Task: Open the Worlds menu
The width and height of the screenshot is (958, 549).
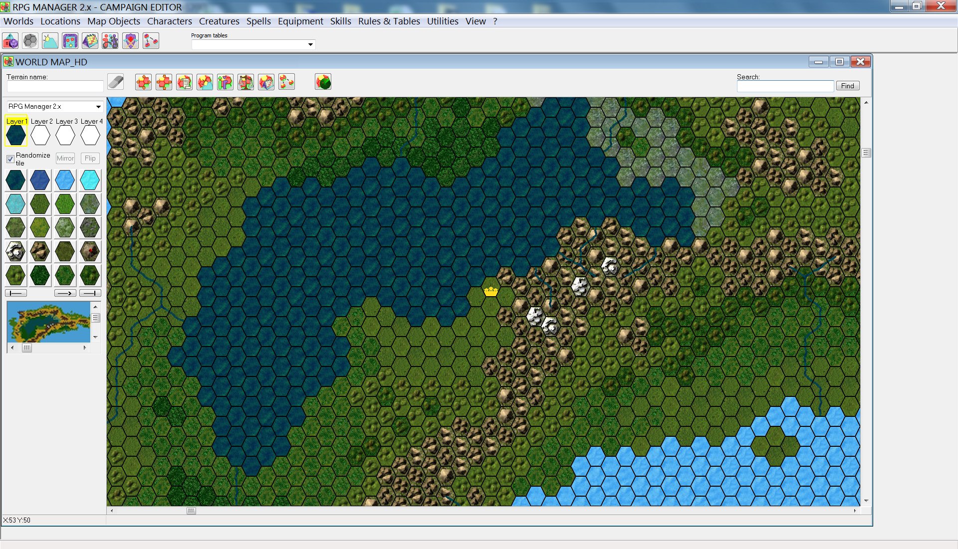Action: tap(18, 21)
